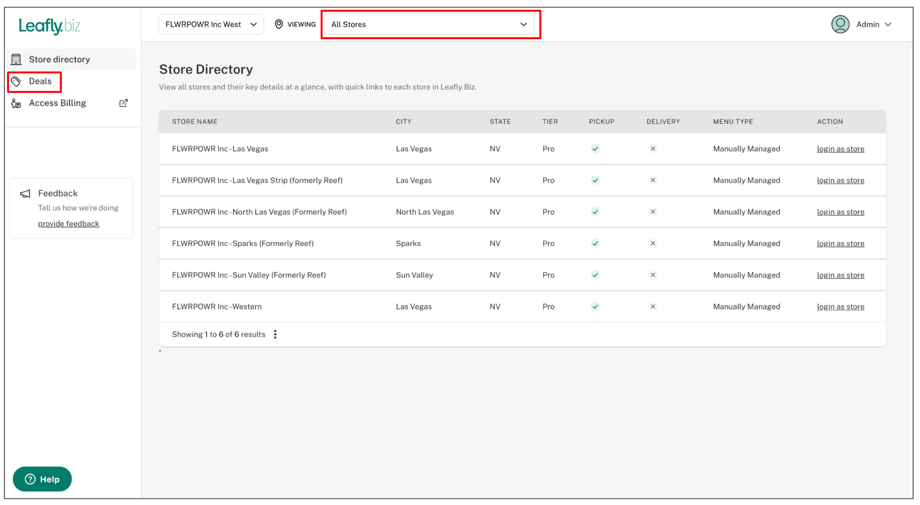Click the location pin icon beside Viewing
The height and width of the screenshot is (505, 920).
(278, 24)
